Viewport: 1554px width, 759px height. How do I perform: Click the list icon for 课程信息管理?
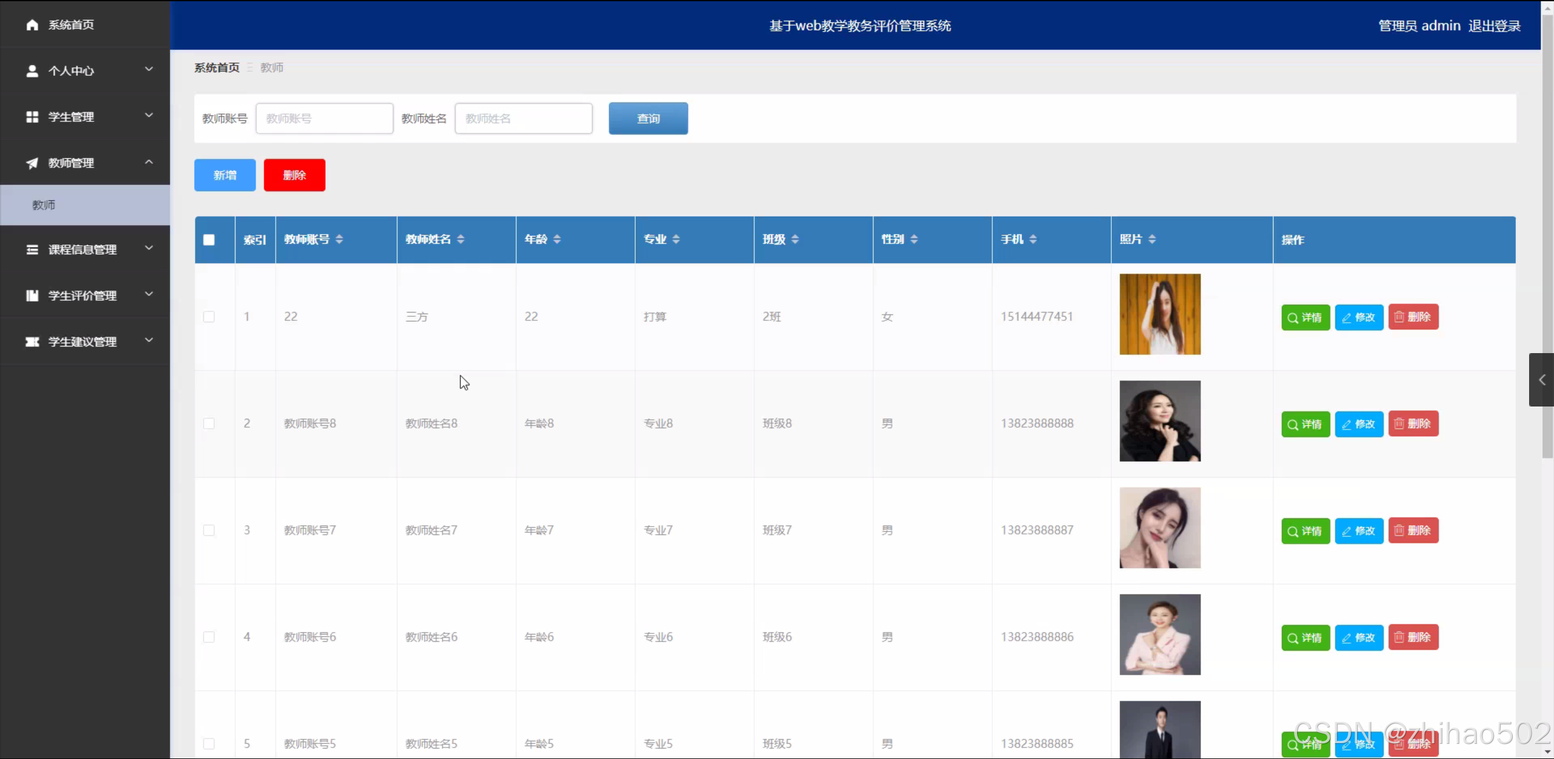click(32, 250)
